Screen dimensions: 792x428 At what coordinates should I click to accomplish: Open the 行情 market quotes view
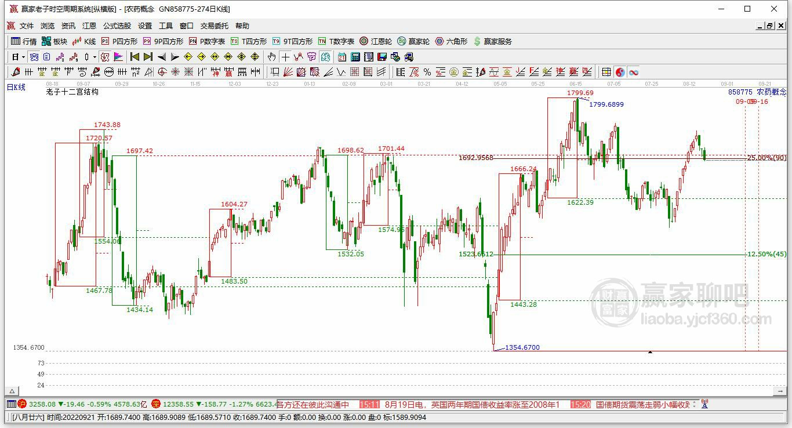(x=24, y=41)
